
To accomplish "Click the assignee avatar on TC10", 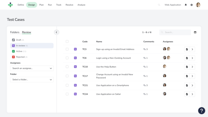I will coord(165,66).
